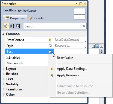This screenshot has width=113, height=104.
Task: Collapse the Common category
Action: [x=3, y=34]
